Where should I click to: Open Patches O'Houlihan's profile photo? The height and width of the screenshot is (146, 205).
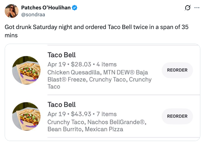point(12,11)
